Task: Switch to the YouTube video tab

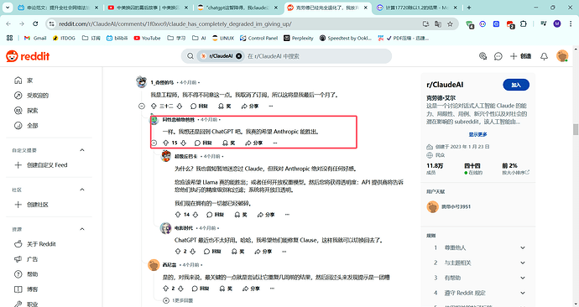Action: coord(148,8)
